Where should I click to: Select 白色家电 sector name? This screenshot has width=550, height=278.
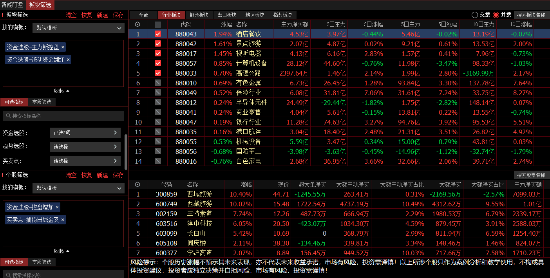coord(248,161)
